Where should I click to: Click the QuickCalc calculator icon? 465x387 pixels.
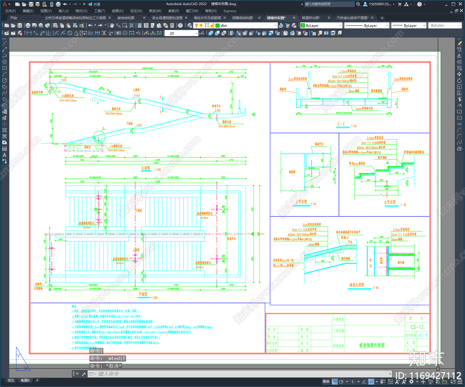point(172,26)
